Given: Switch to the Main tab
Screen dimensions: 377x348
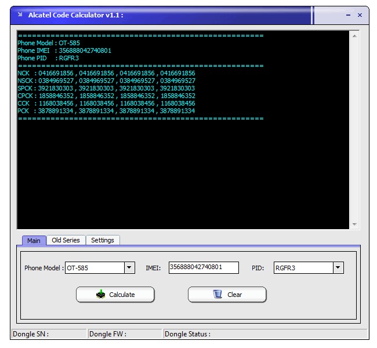Looking at the screenshot, I should (x=34, y=241).
